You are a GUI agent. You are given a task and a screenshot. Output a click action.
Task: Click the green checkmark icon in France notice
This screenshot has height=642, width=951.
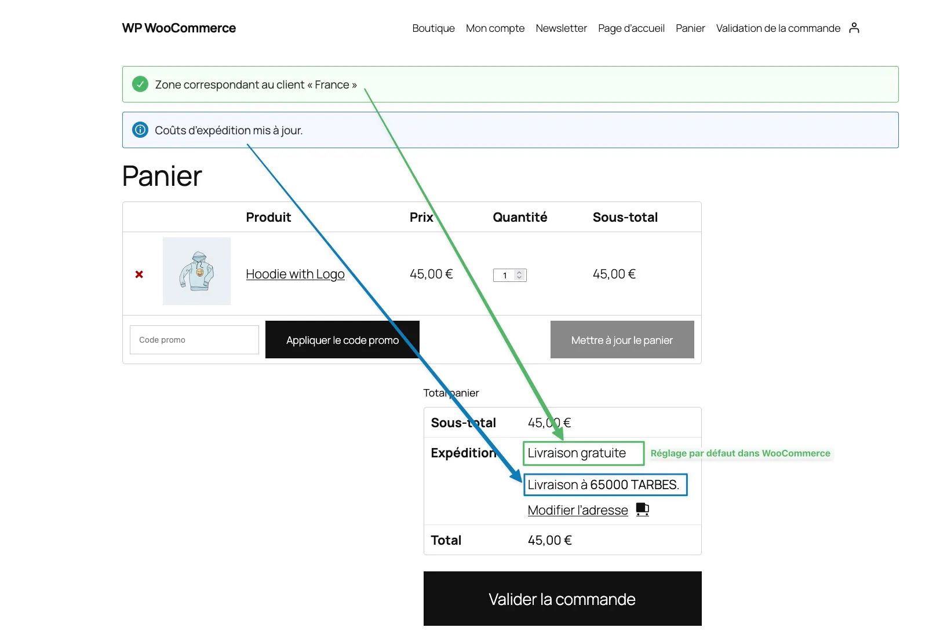(x=140, y=85)
